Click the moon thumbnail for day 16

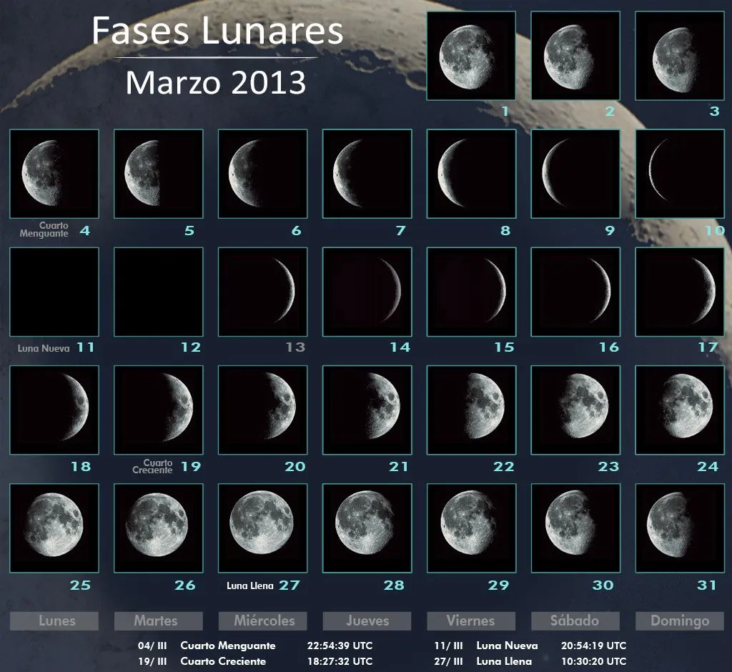tap(575, 292)
